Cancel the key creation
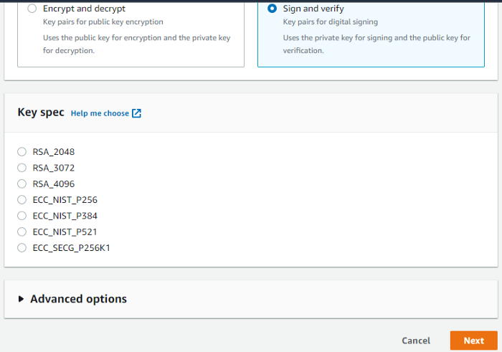The image size is (502, 352). [x=416, y=341]
